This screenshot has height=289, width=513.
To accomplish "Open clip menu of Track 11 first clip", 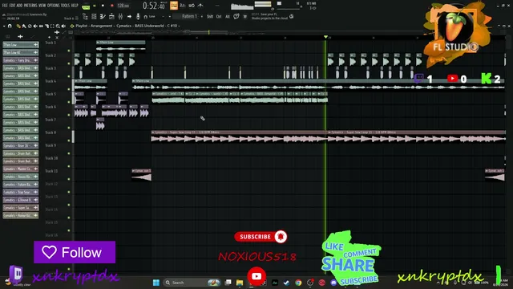I will (x=133, y=171).
